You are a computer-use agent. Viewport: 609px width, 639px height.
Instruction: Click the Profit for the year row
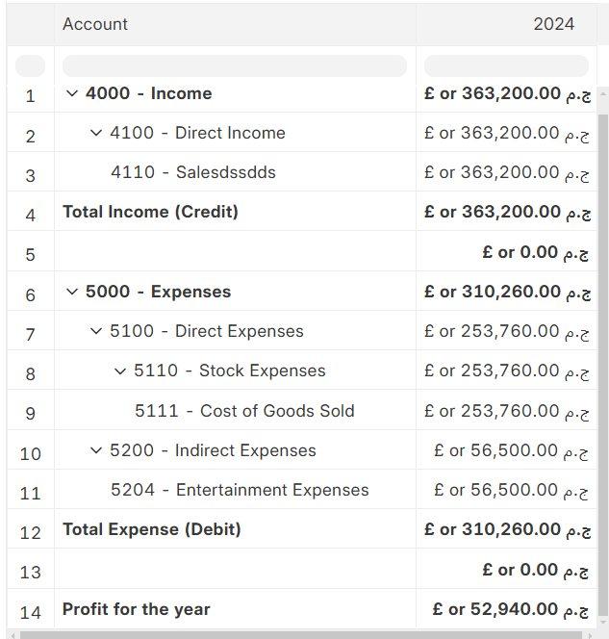pyautogui.click(x=136, y=609)
